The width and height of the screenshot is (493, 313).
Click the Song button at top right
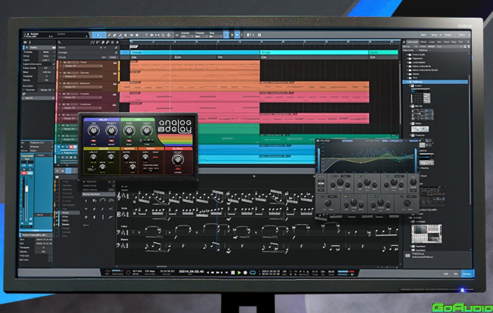point(434,35)
